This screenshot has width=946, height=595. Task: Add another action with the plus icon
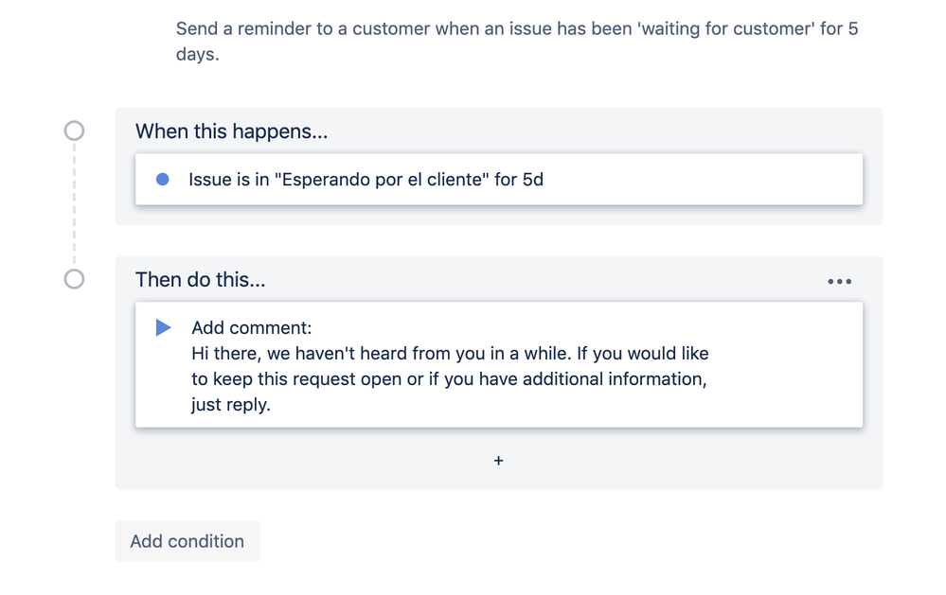click(x=498, y=461)
